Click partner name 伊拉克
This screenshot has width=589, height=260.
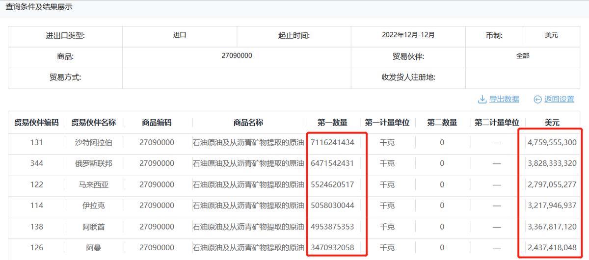[x=93, y=206]
